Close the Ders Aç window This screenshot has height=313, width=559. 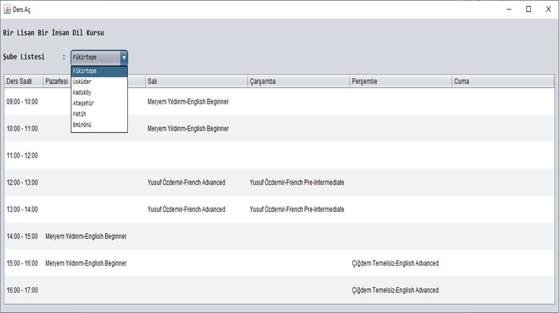coord(548,9)
